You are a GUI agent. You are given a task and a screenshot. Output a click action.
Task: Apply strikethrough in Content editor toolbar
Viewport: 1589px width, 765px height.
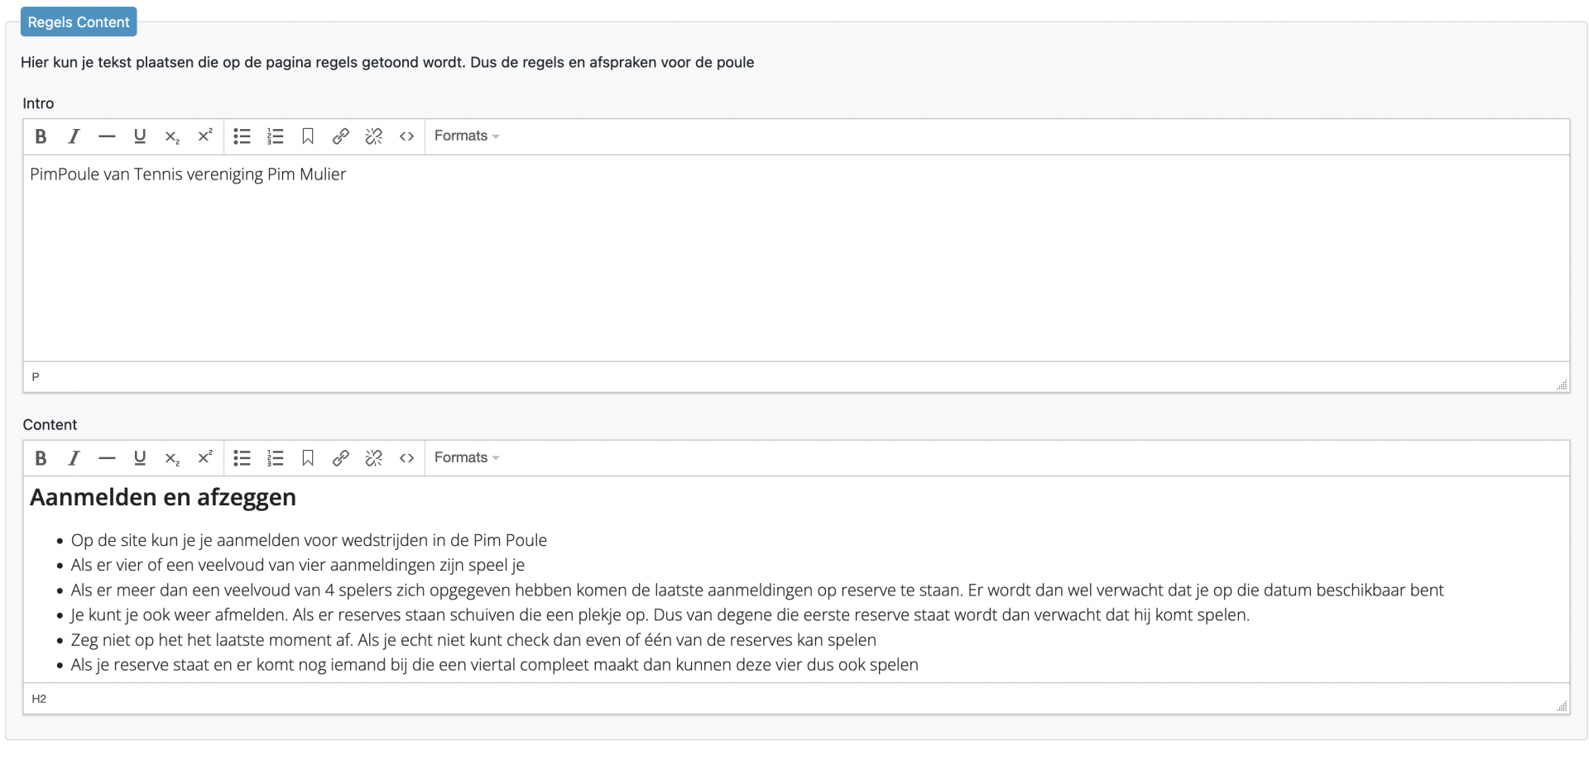[x=107, y=458]
